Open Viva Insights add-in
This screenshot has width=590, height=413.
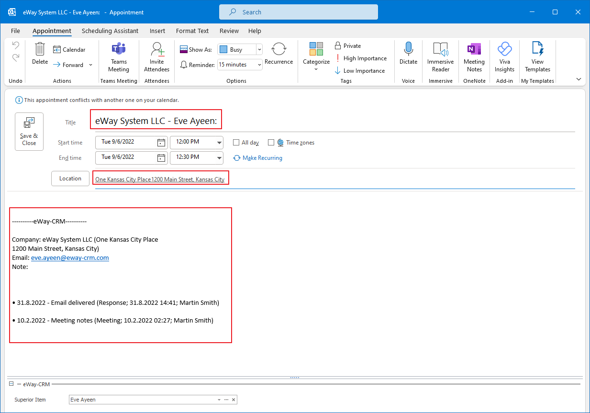(504, 57)
